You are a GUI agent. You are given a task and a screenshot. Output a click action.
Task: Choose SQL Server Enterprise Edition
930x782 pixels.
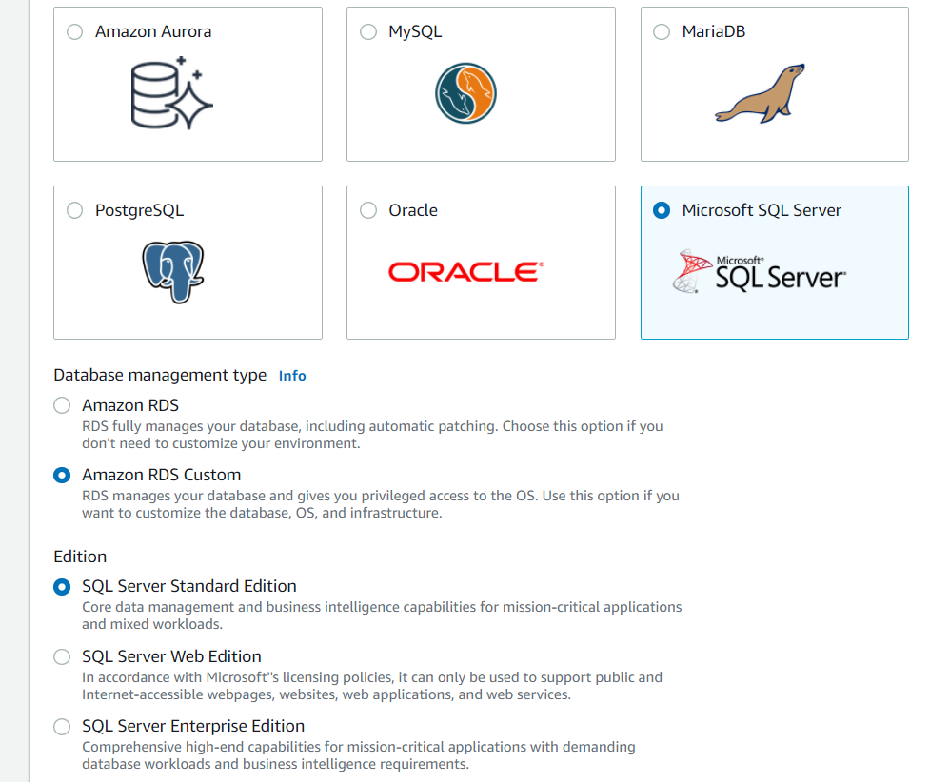[x=63, y=727]
